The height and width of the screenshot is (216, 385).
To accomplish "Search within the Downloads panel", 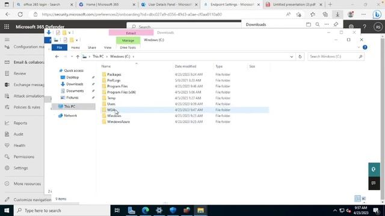I will pyautogui.click(x=318, y=25).
